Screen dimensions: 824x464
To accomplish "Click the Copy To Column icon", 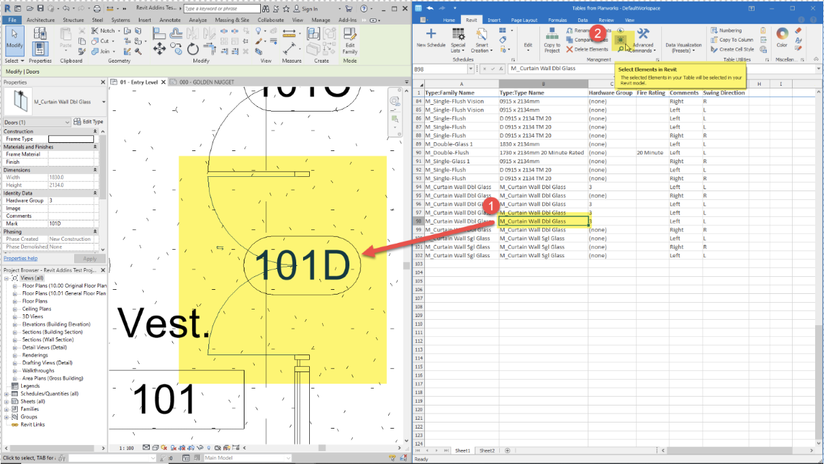I will tap(715, 39).
